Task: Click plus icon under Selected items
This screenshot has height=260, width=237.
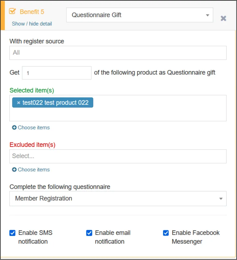Action: tap(14, 127)
